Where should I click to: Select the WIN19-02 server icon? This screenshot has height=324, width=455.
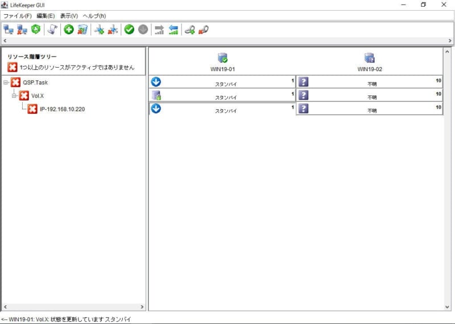(x=370, y=58)
